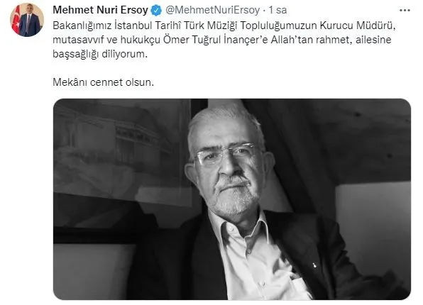This screenshot has height=305, width=423.
Task: Click the '1 sa' timestamp
Action: click(x=278, y=10)
